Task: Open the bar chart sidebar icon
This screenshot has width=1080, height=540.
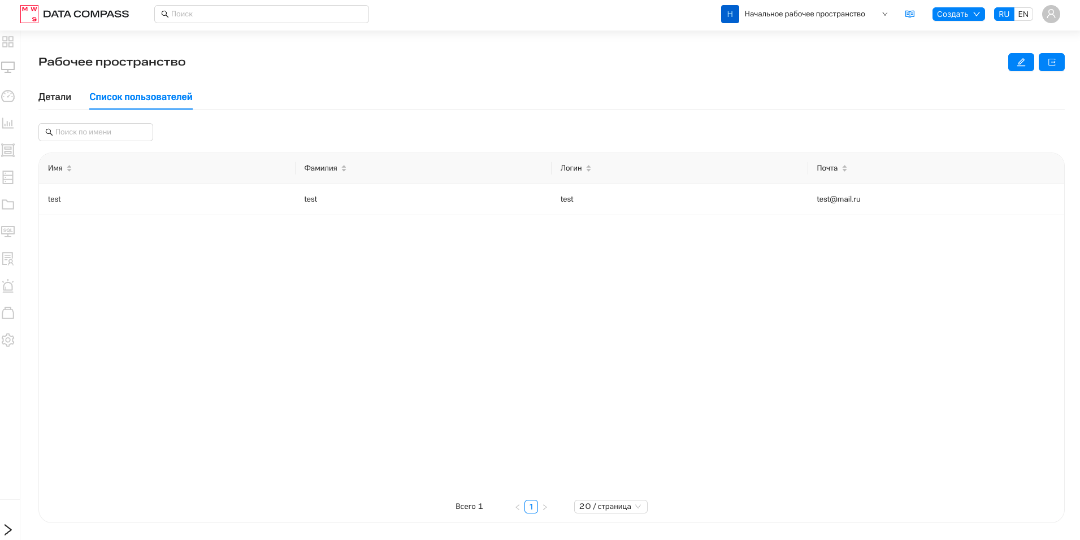Action: pos(8,123)
